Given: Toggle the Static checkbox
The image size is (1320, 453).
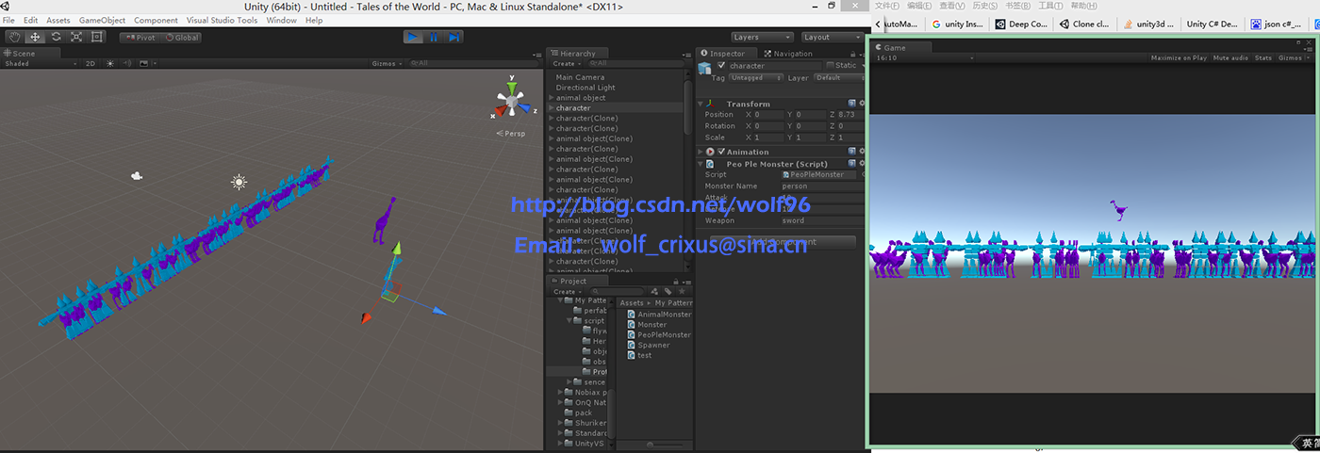Looking at the screenshot, I should click(831, 66).
